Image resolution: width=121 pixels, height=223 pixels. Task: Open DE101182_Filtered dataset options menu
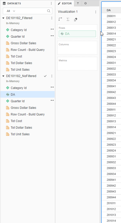coord(52,18)
